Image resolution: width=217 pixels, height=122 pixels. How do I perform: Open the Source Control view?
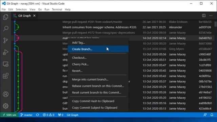pyautogui.click(x=5, y=40)
